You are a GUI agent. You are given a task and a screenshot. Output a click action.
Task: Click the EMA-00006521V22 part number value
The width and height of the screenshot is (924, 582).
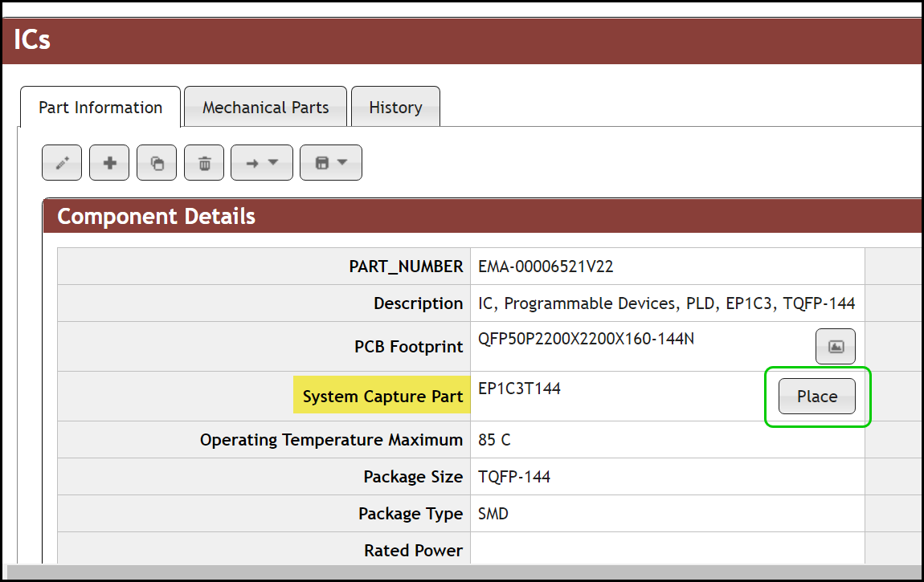[x=546, y=267]
